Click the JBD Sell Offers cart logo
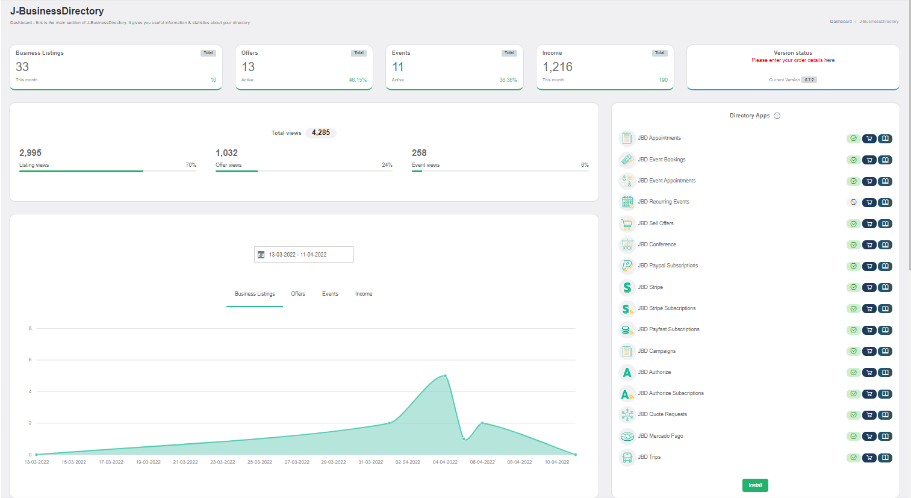Viewport: 911px width, 498px height. tap(627, 223)
